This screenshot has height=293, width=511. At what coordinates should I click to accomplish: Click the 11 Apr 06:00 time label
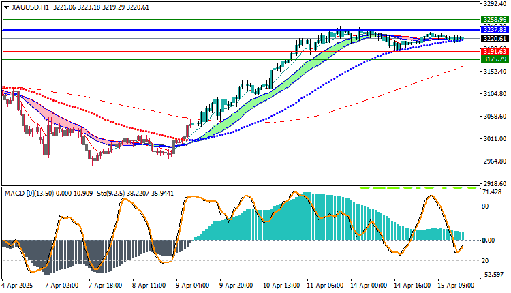pos(325,286)
